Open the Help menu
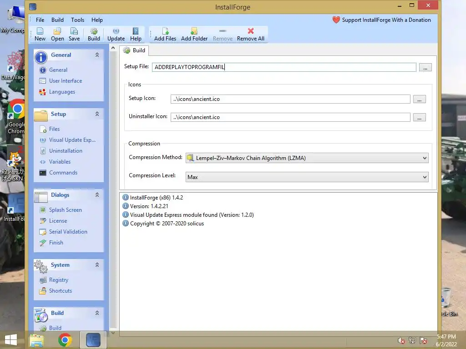Image resolution: width=466 pixels, height=349 pixels. (97, 20)
